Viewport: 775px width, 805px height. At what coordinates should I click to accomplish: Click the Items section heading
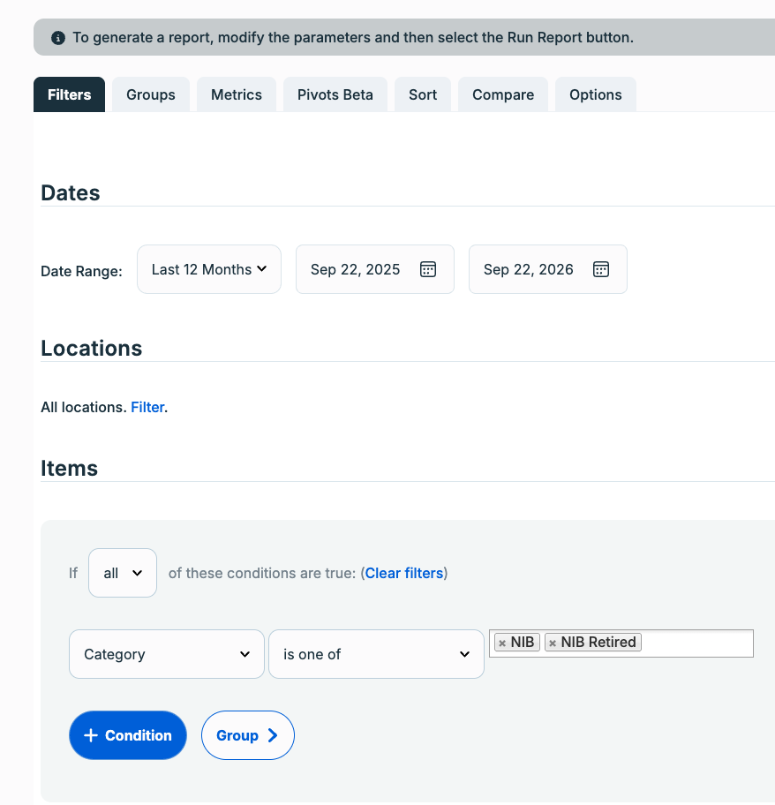pos(69,468)
